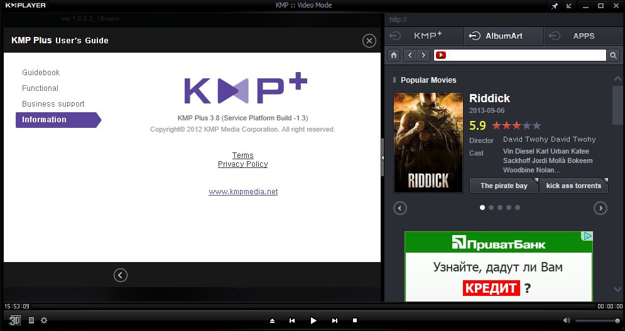Click the kick ass torrents button

coord(573,186)
